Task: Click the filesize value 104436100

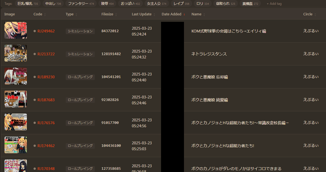Action: coord(111,146)
